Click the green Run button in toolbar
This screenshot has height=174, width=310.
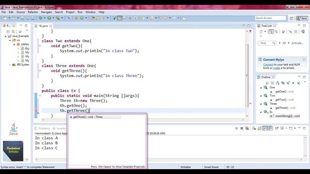point(49,18)
